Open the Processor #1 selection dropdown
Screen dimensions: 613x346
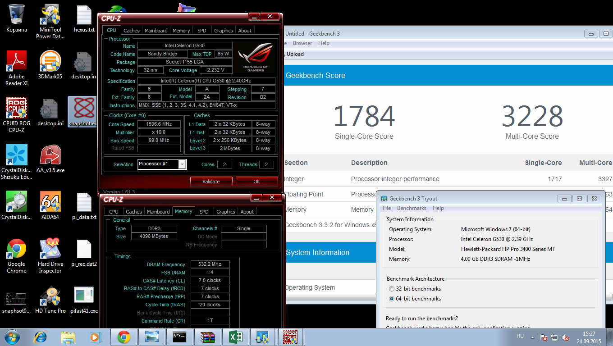coord(162,164)
